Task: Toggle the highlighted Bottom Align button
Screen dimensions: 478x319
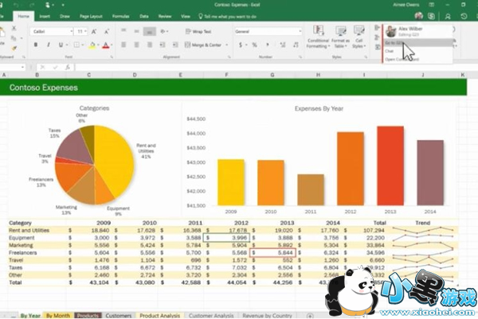Action: [x=150, y=31]
